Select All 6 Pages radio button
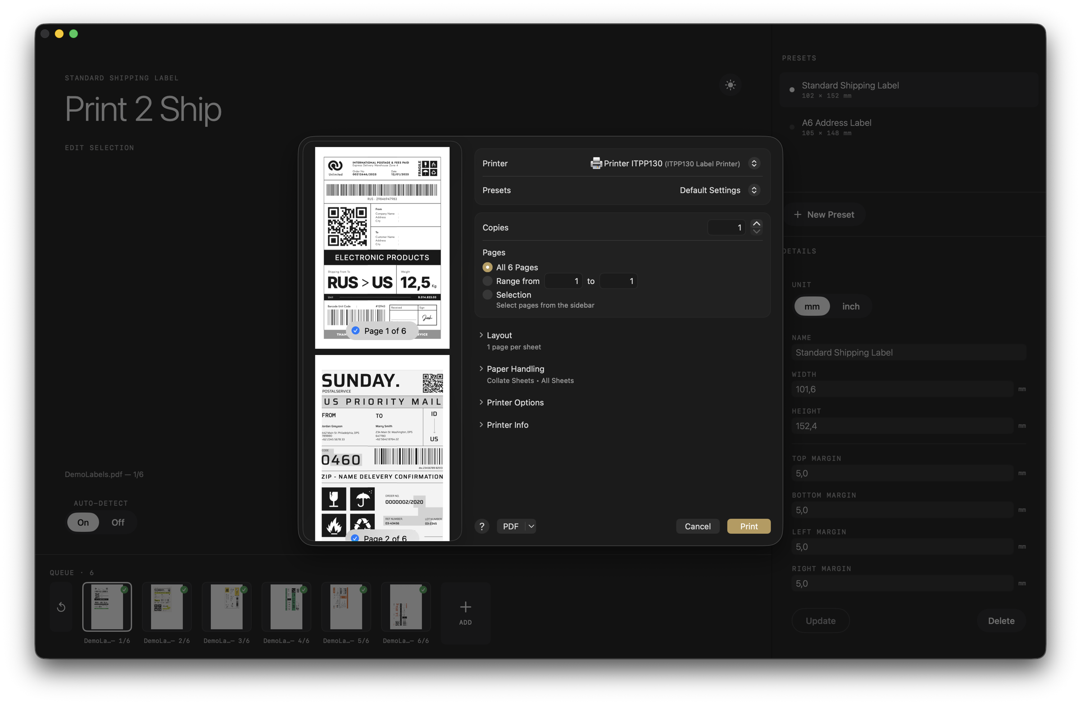Image resolution: width=1081 pixels, height=705 pixels. (x=487, y=267)
